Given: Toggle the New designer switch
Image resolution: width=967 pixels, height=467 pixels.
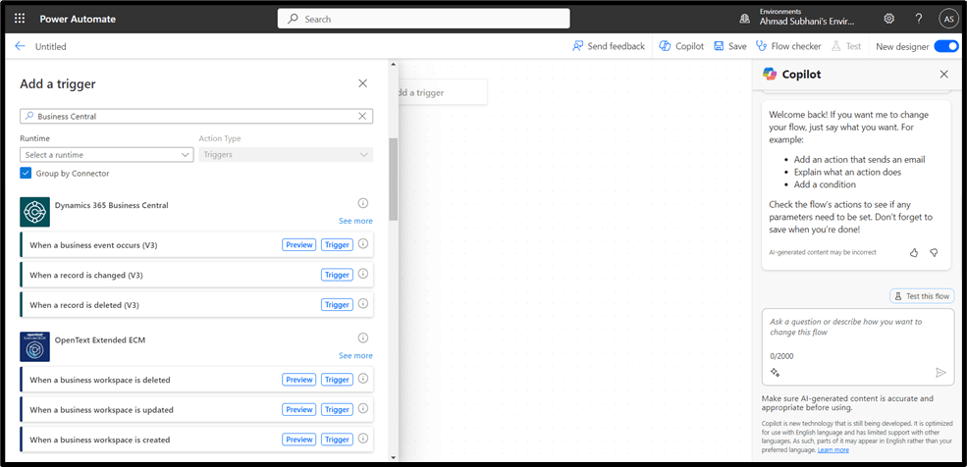Looking at the screenshot, I should (945, 46).
